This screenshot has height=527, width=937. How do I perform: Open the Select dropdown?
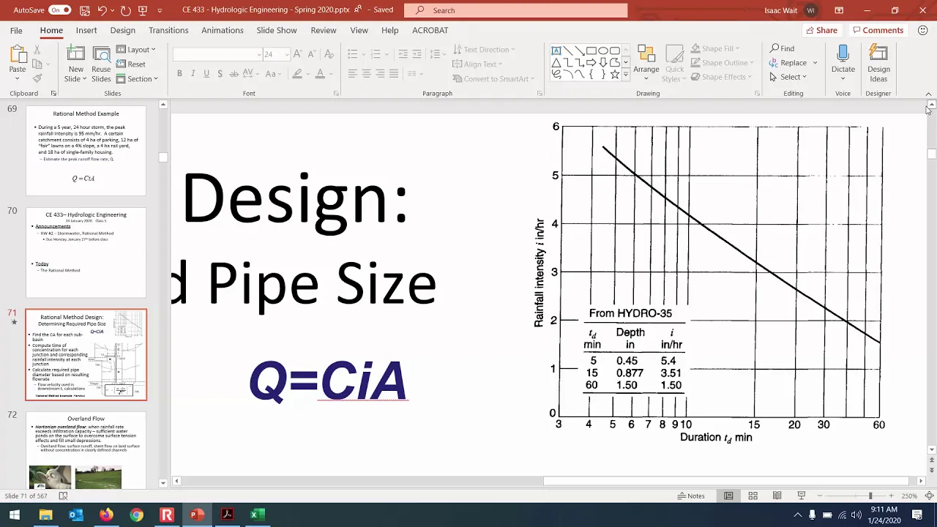788,77
